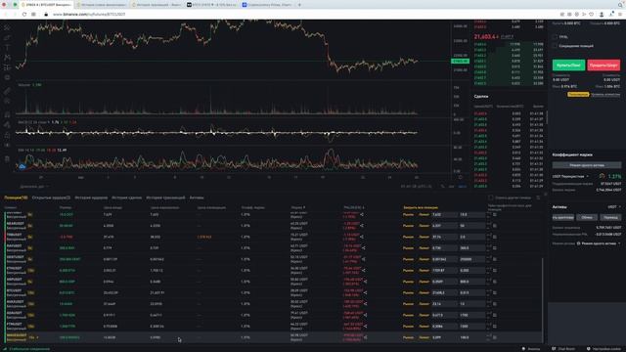Open the Positions tab
The height and width of the screenshot is (352, 626).
[16, 198]
